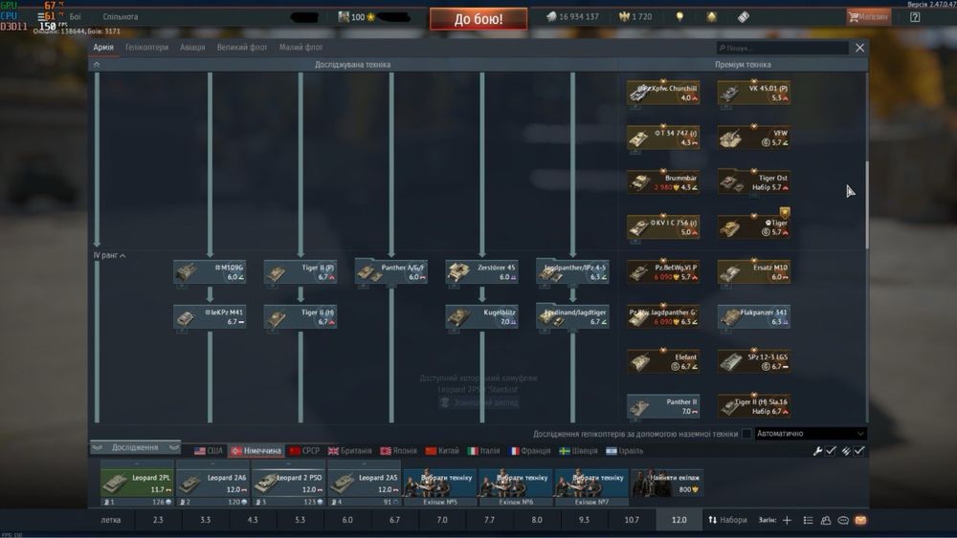
Task: Switch to the Армія tab
Action: 103,47
